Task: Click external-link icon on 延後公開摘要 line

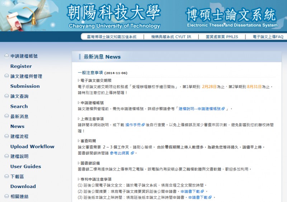Action: coord(202,191)
